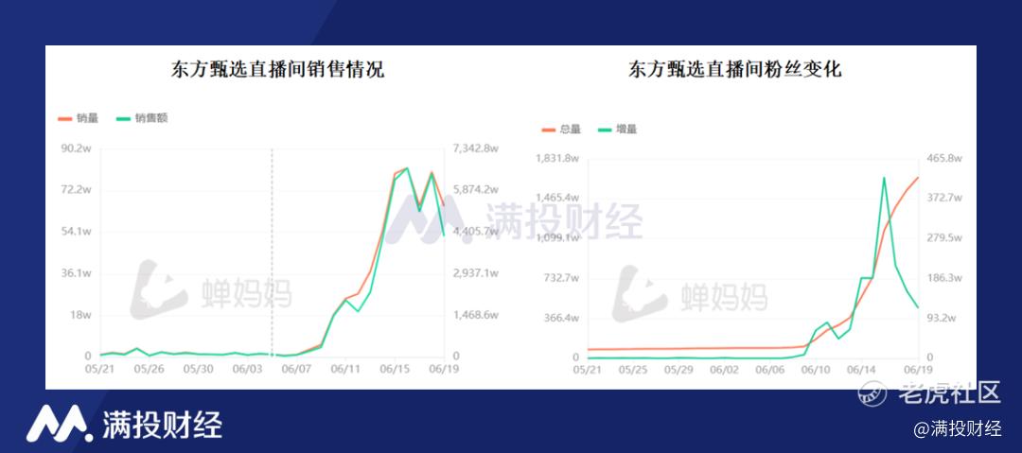The width and height of the screenshot is (1022, 453).
Task: Toggle the 销售额 series in sales chart legend
Action: click(x=141, y=118)
